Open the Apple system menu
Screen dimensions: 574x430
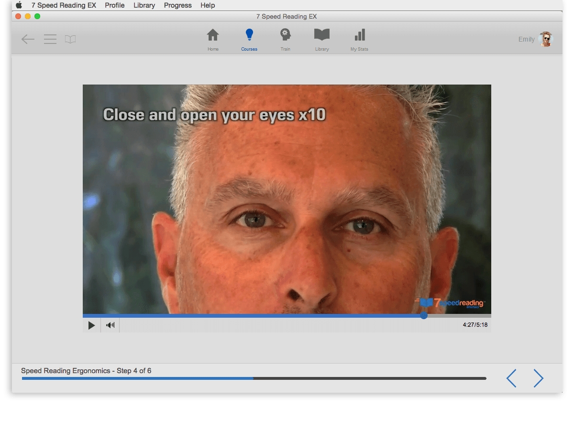tap(19, 5)
